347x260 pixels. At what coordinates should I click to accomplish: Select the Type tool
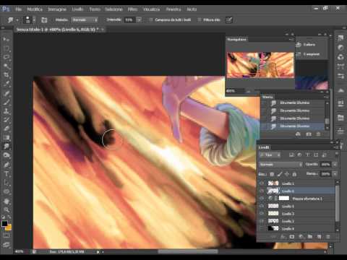7,174
